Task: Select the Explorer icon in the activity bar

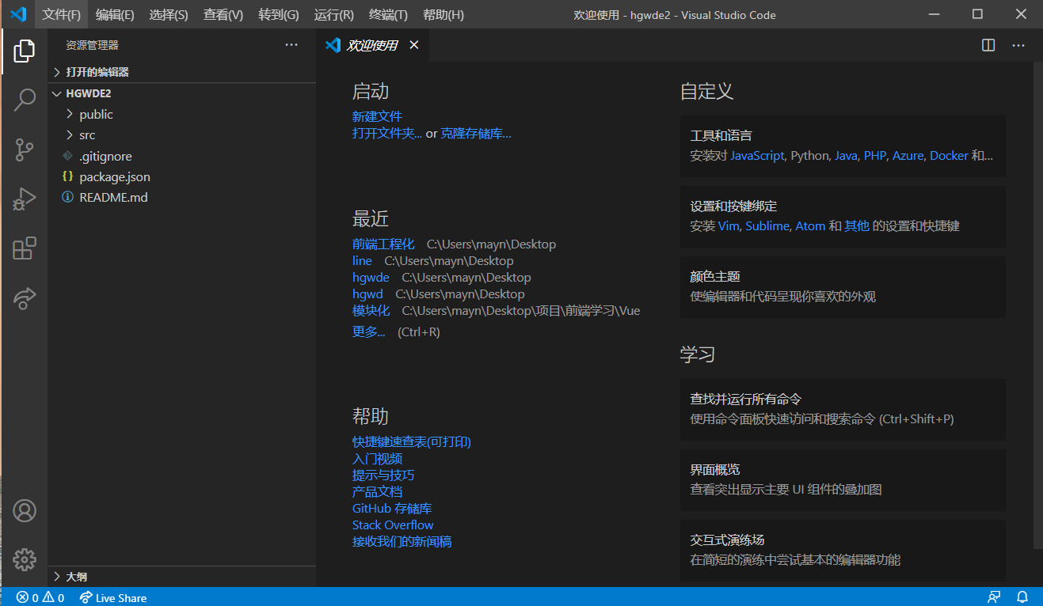Action: [25, 51]
